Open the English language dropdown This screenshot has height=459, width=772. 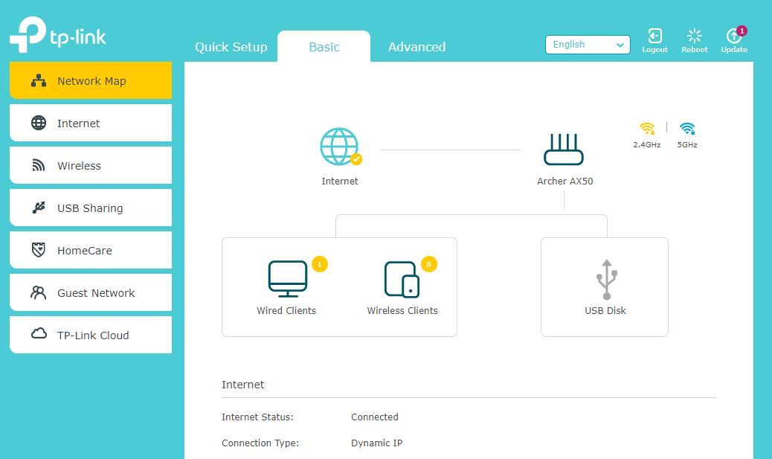[587, 45]
